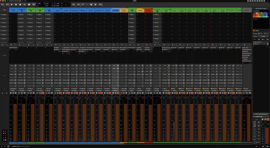This screenshot has width=270, height=148.
Task: Launch Scene 6 in the scene list
Action: [4, 35]
